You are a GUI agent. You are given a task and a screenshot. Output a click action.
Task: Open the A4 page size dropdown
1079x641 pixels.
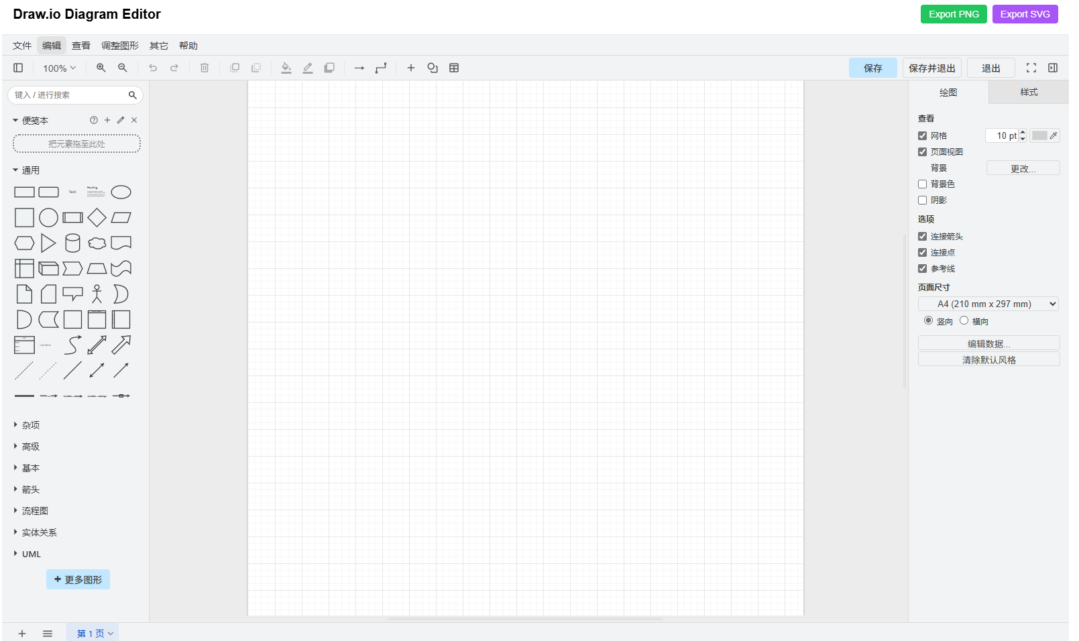[987, 303]
